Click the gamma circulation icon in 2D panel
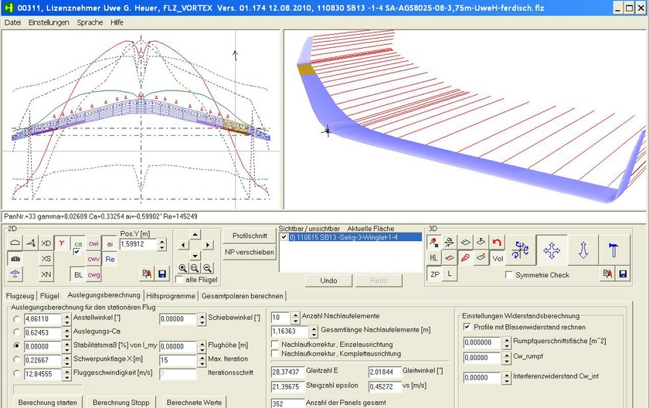Screen dimensions: 649x408 pos(61,244)
